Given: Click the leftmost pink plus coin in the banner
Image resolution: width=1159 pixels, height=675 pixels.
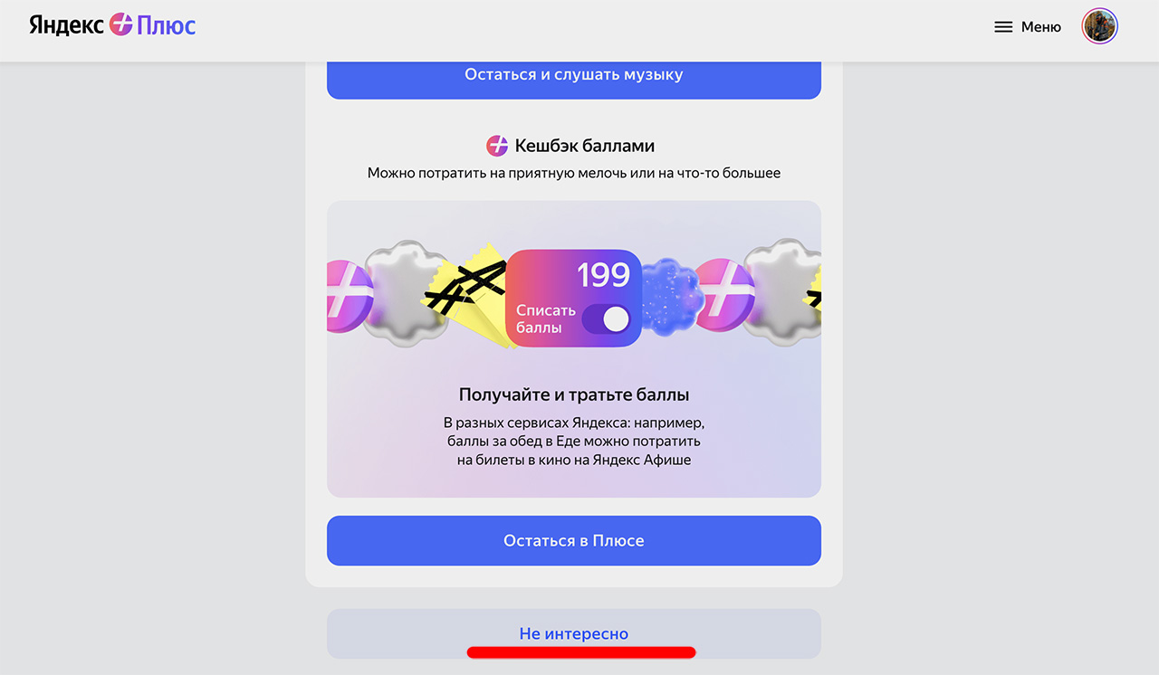Looking at the screenshot, I should (x=344, y=295).
